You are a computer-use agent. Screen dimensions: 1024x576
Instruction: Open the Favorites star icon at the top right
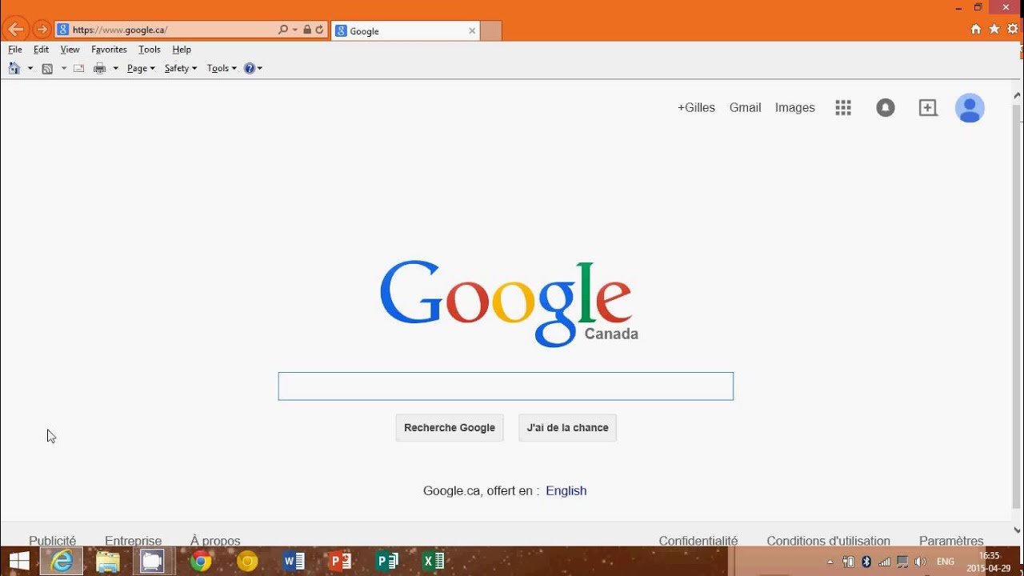994,29
